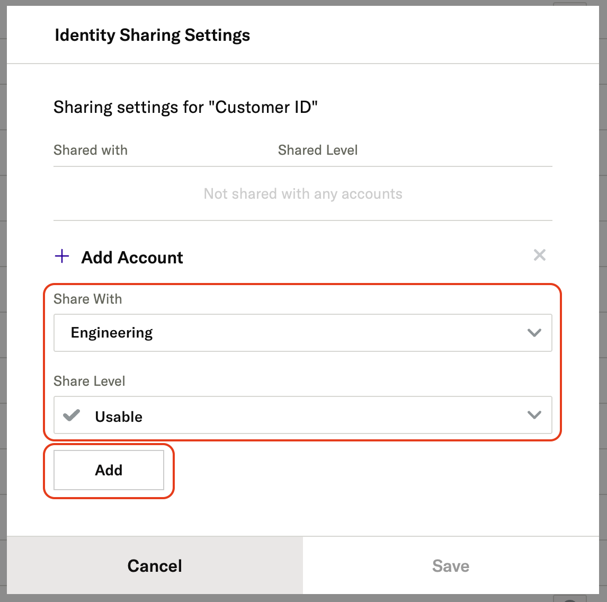Open the Share Level dropdown showing Usable
Image resolution: width=607 pixels, height=602 pixels.
coord(302,415)
